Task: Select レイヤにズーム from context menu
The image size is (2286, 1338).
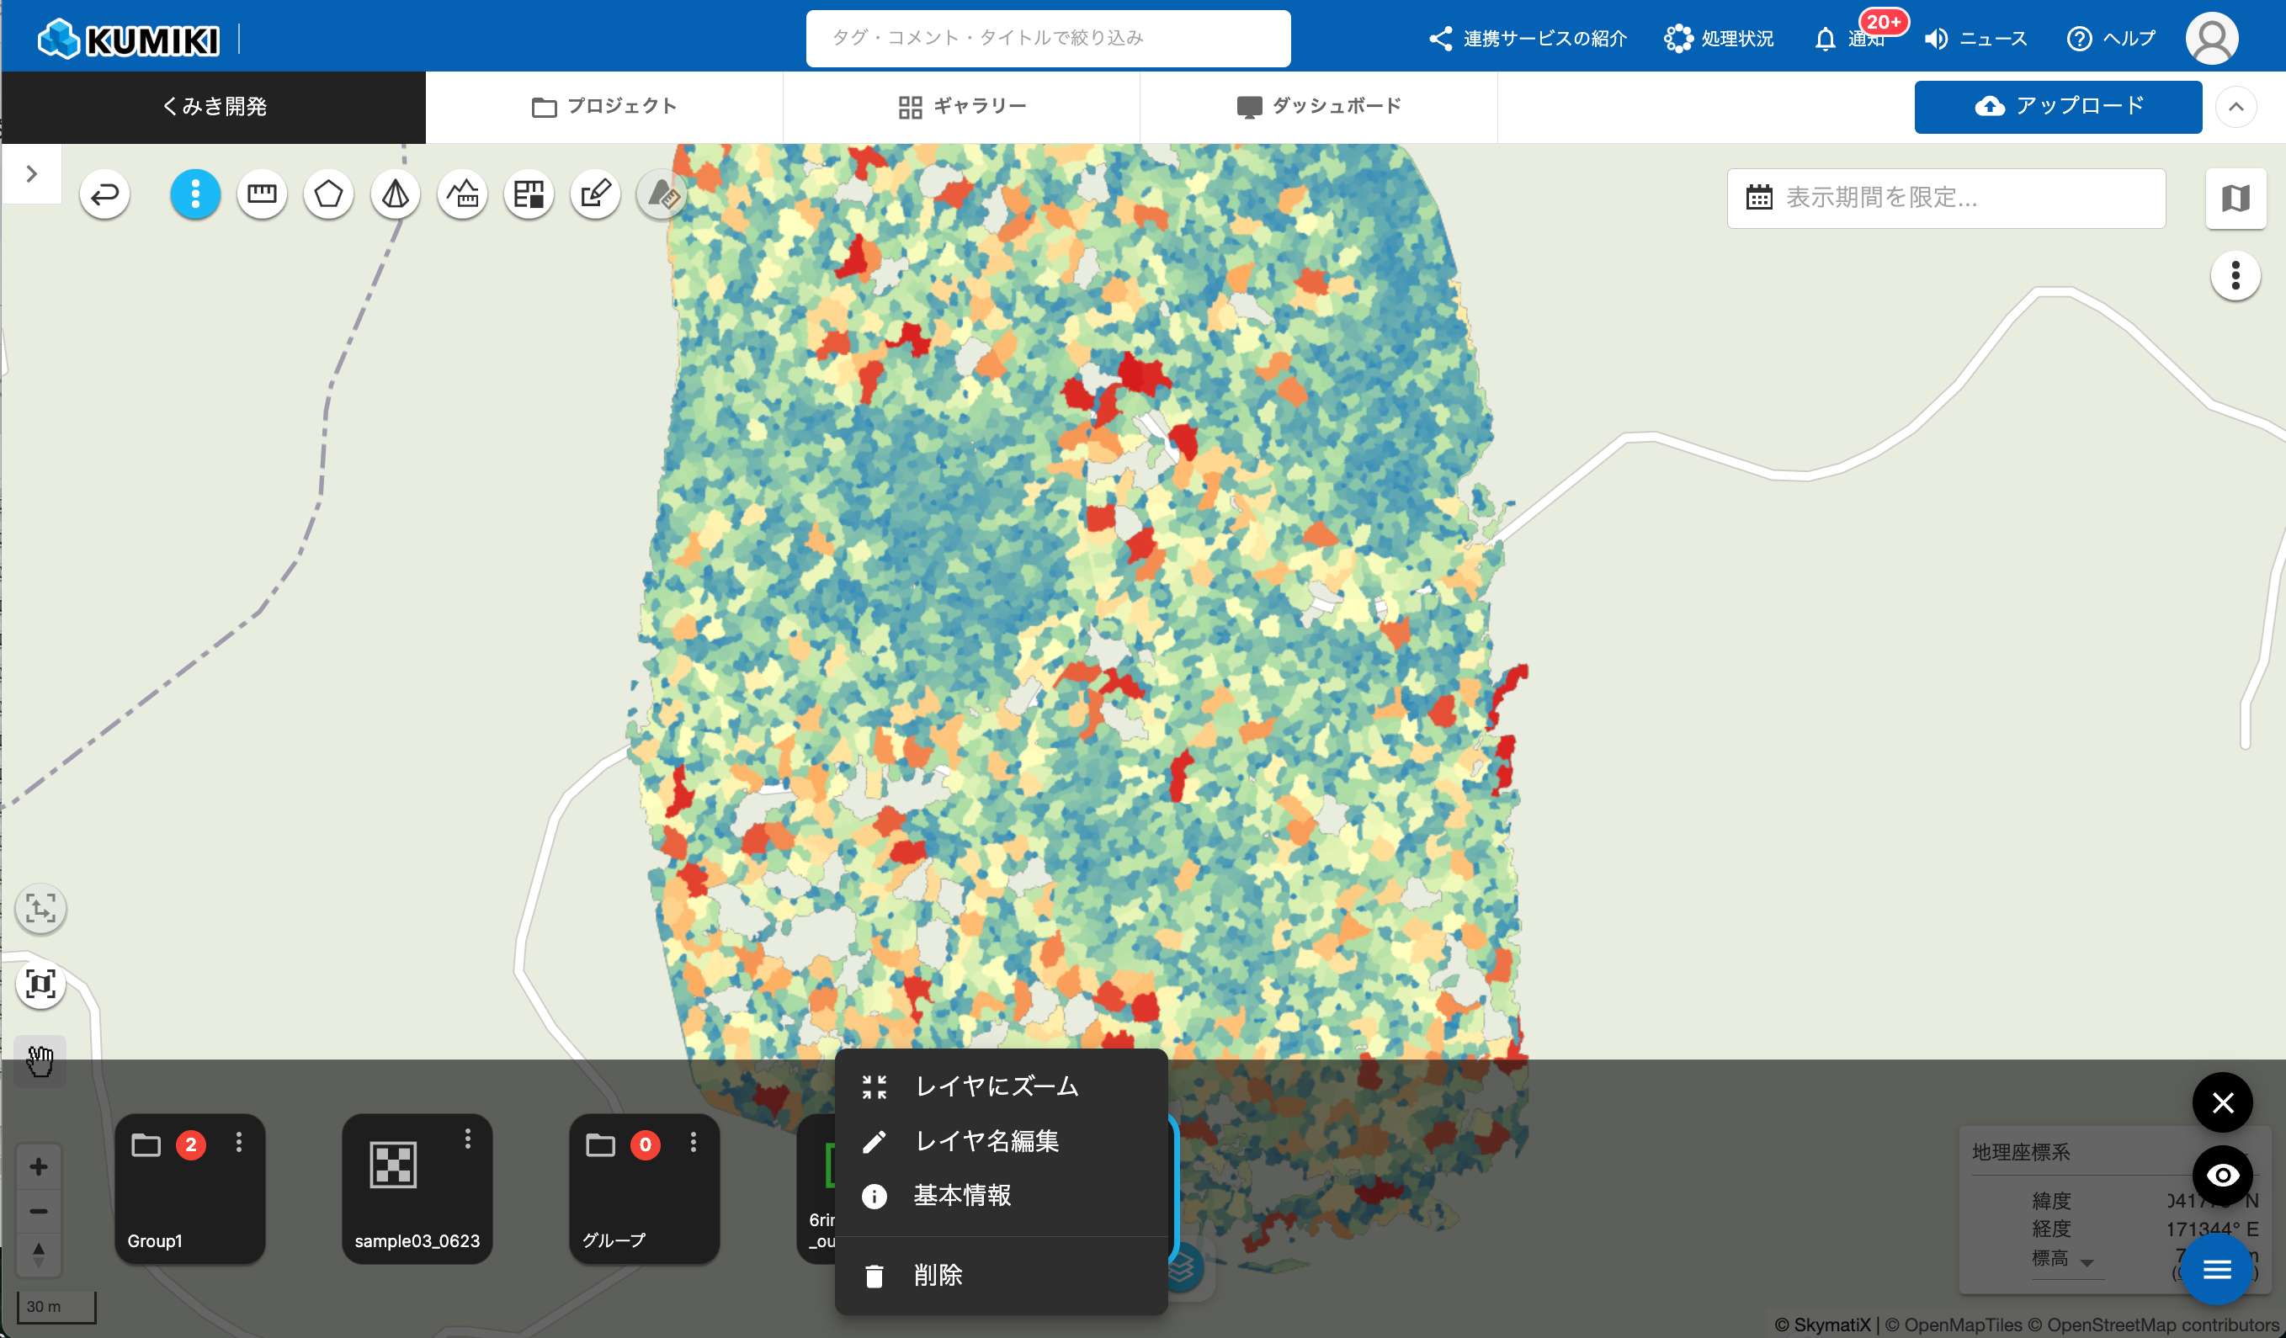Action: coord(996,1086)
